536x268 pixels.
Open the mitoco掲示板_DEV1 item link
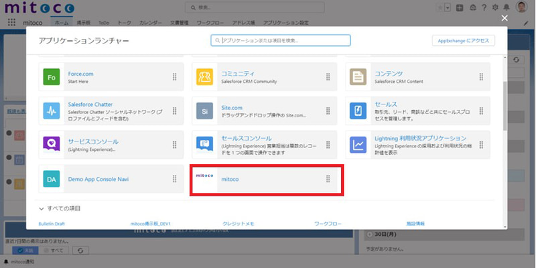tap(150, 224)
